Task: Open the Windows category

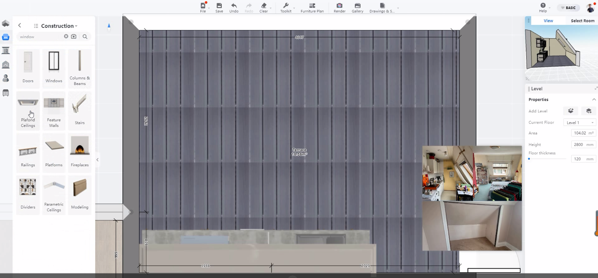Action: 54,67
